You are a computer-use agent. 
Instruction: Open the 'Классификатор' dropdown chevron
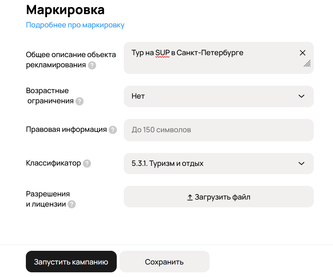coord(301,164)
